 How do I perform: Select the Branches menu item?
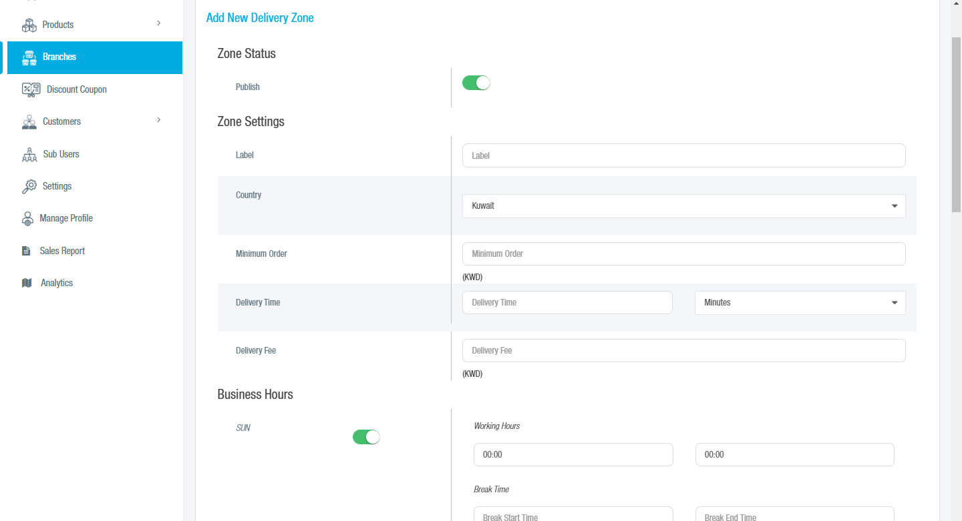(94, 57)
